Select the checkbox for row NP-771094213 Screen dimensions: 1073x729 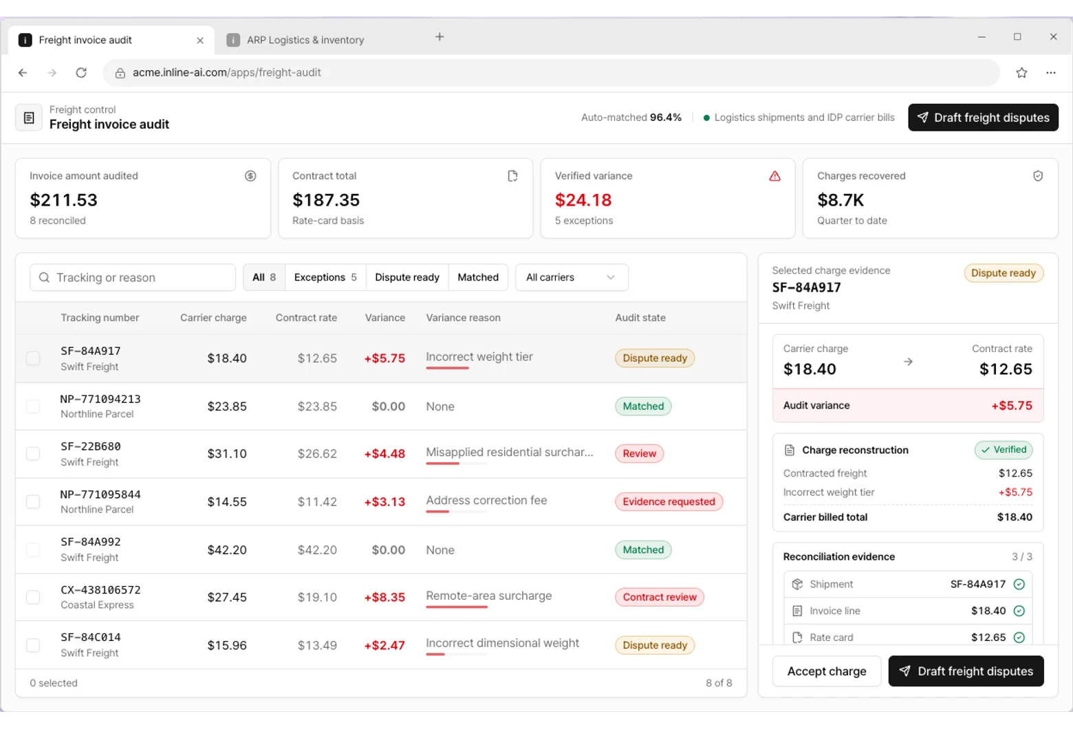coord(33,406)
